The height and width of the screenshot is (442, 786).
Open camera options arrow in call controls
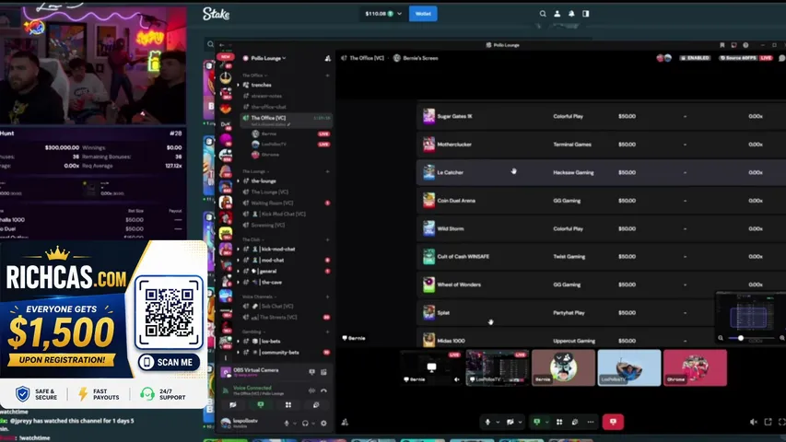coord(521,422)
